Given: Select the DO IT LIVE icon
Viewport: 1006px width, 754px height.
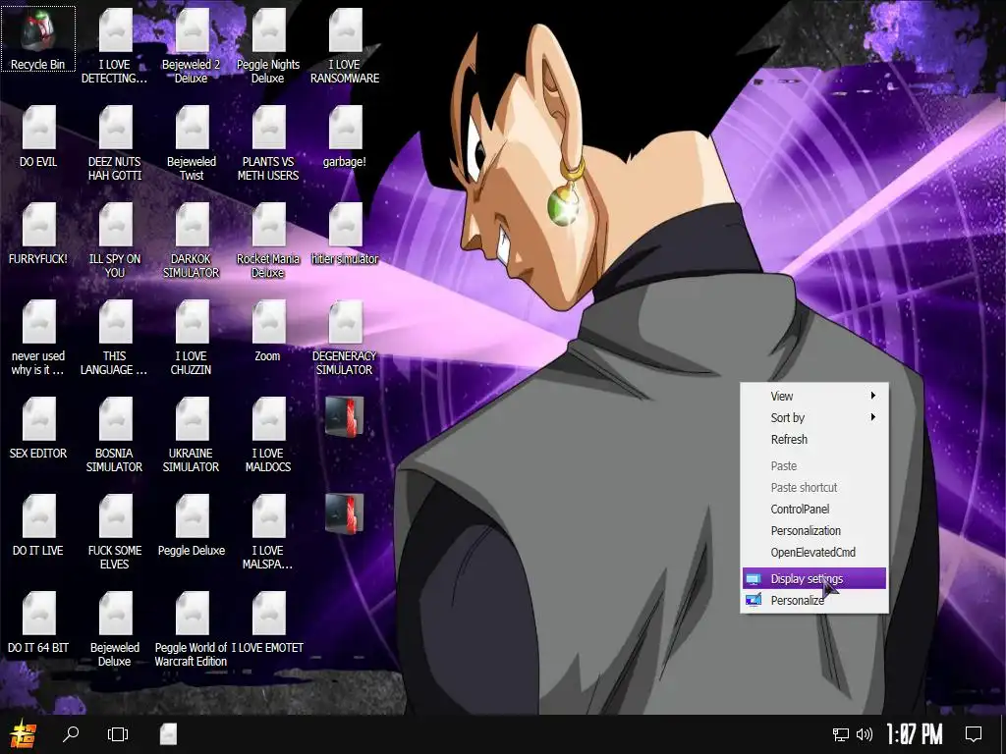Looking at the screenshot, I should 38,526.
